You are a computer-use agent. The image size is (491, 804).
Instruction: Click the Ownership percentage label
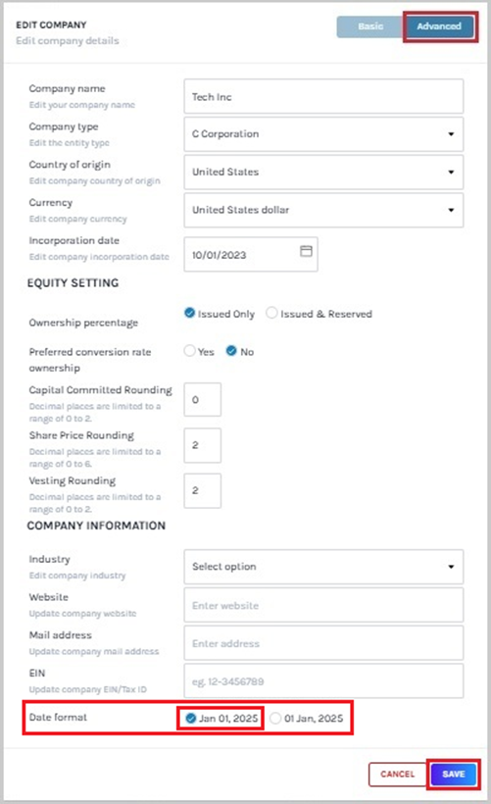click(x=83, y=323)
